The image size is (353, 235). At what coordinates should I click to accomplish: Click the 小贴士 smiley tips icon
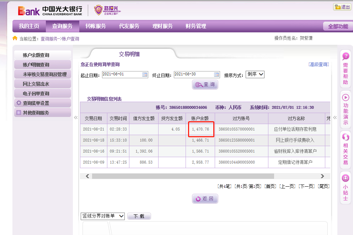(345, 178)
